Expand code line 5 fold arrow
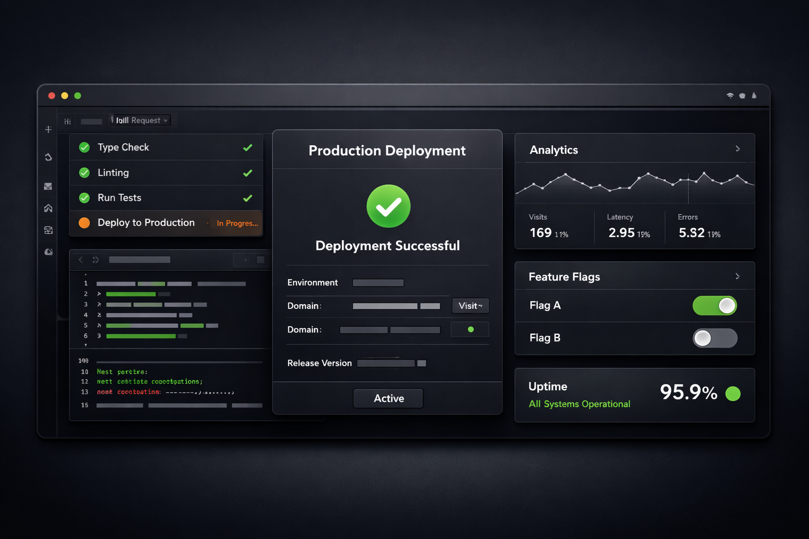 (99, 325)
